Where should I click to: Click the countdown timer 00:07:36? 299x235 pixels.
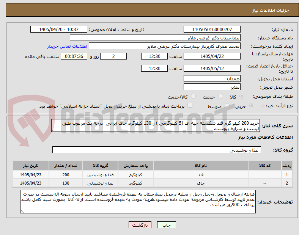74,56
